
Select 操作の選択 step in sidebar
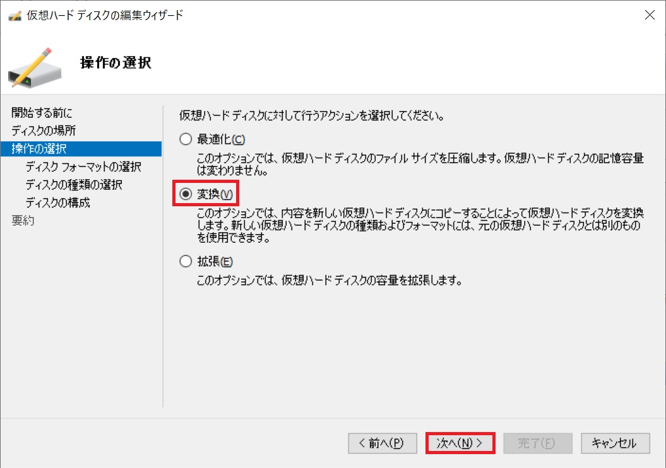click(x=81, y=148)
